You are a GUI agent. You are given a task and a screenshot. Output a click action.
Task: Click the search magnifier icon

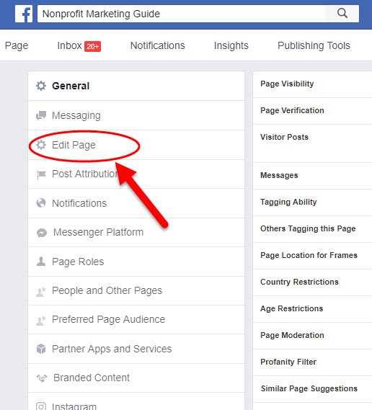coord(342,13)
